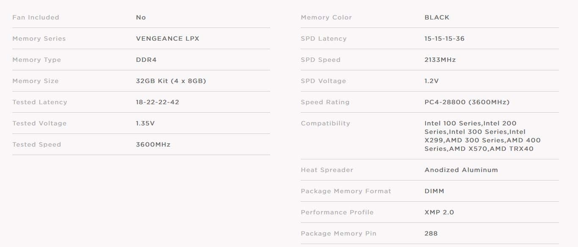Select the "Anodized Aluminum" heat spreader value
This screenshot has height=247, width=578.
pos(461,170)
